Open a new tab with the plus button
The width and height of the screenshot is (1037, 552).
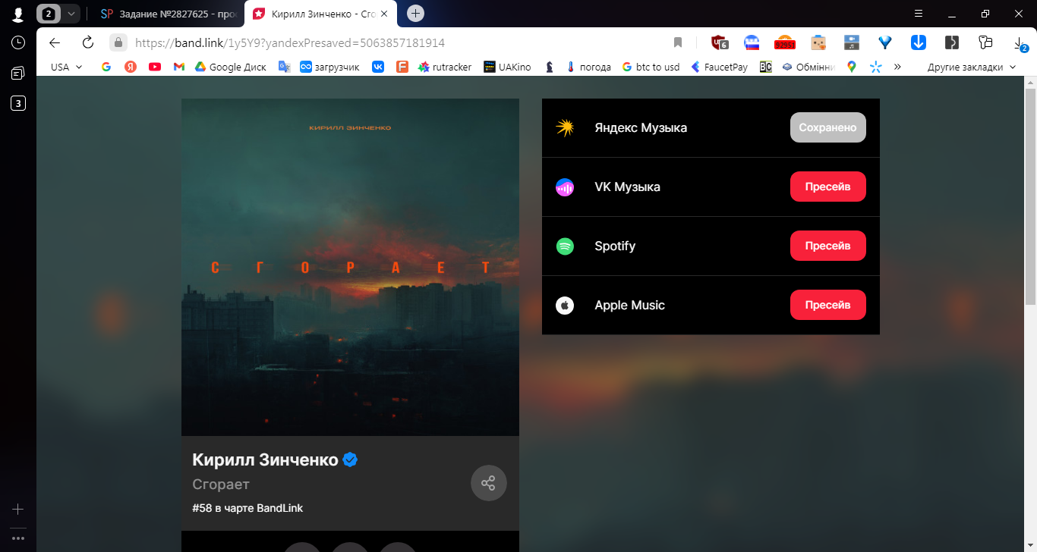pyautogui.click(x=416, y=14)
